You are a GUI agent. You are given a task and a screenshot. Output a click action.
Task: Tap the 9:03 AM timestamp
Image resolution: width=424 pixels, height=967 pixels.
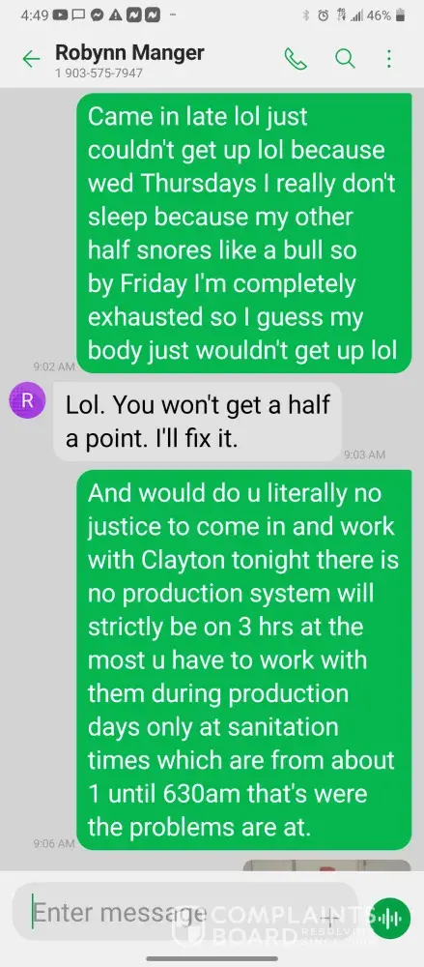pyautogui.click(x=364, y=454)
